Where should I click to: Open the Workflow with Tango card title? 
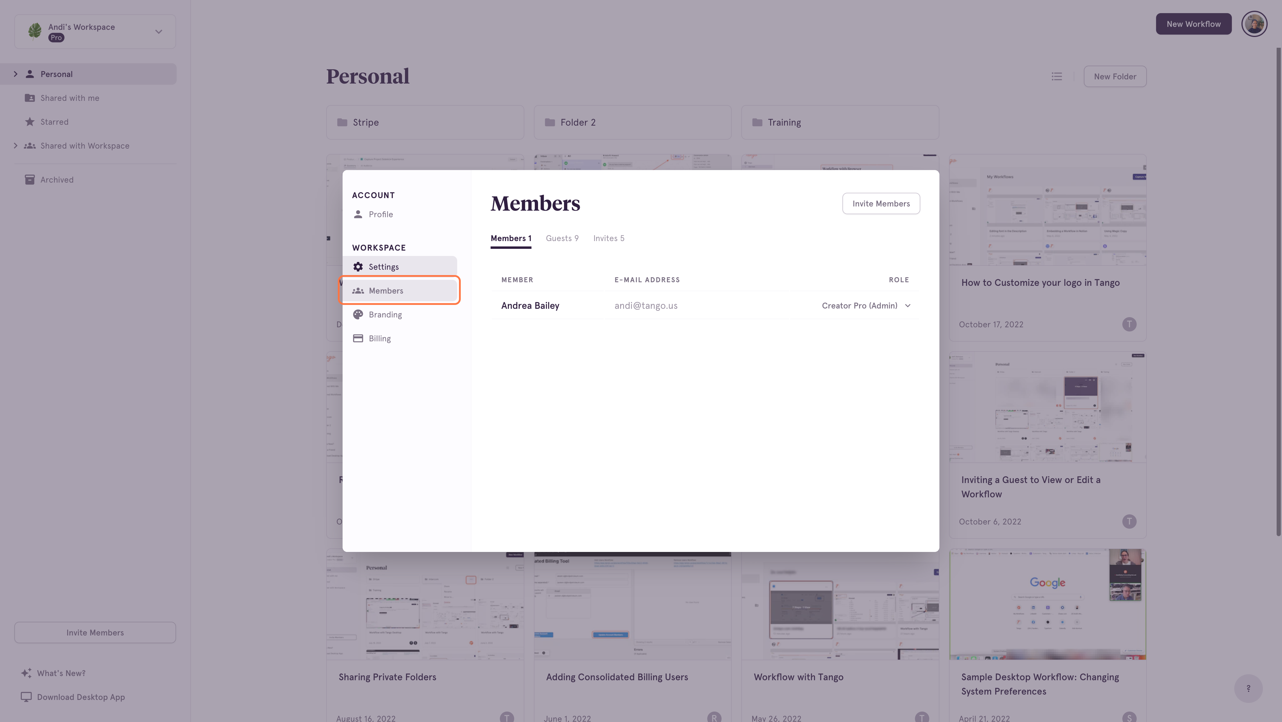(x=798, y=677)
